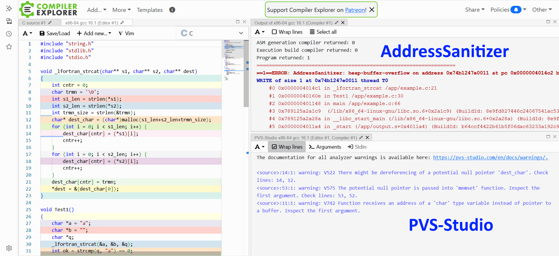This screenshot has height=256, width=559.
Task: Close the Patreon support banner
Action: click(372, 10)
